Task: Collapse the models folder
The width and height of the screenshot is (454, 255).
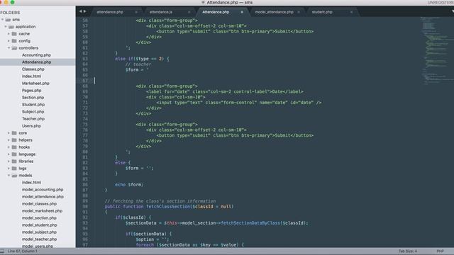Action: point(9,176)
